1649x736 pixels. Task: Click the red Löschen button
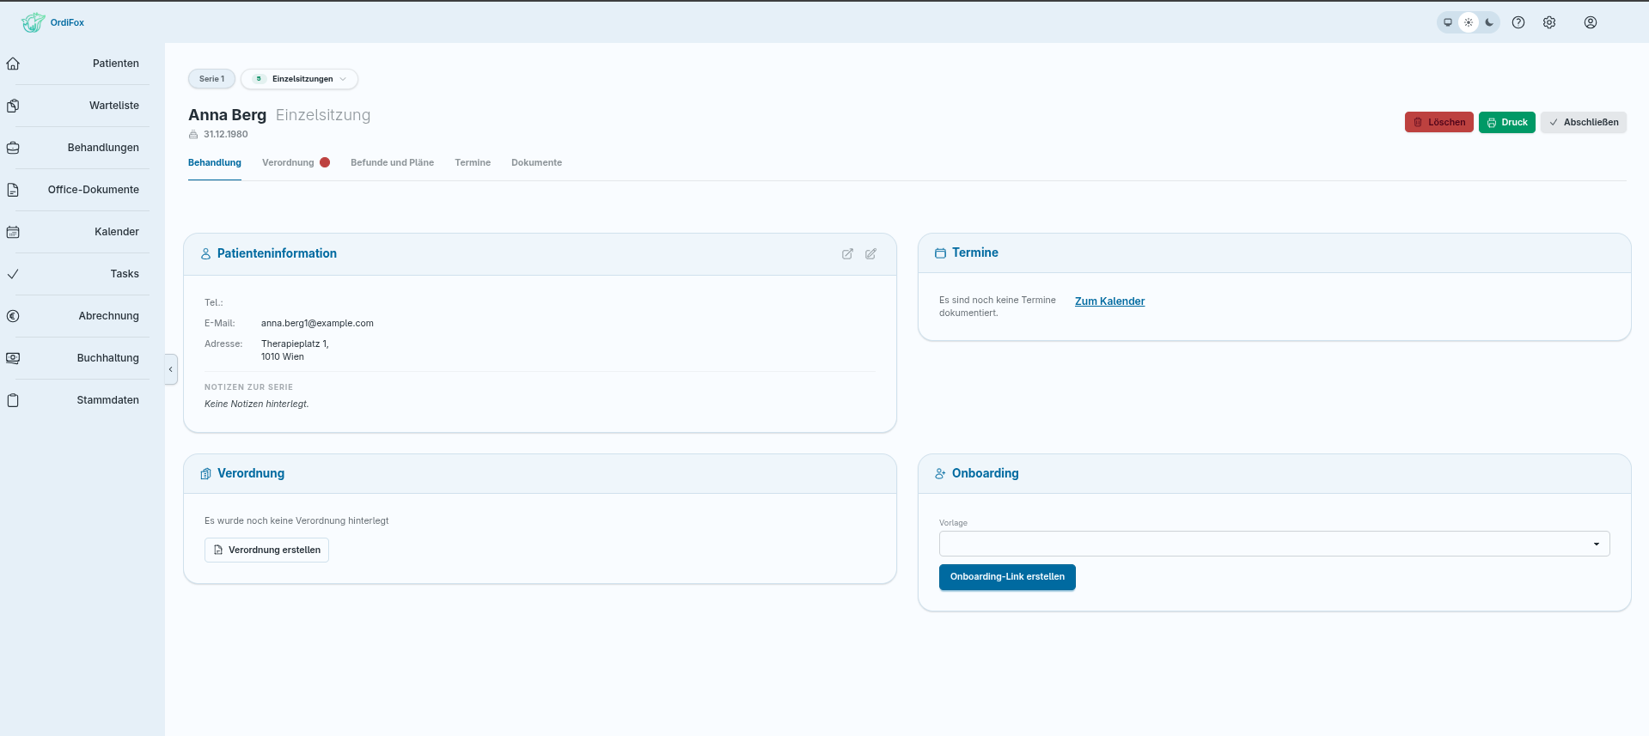(1439, 122)
